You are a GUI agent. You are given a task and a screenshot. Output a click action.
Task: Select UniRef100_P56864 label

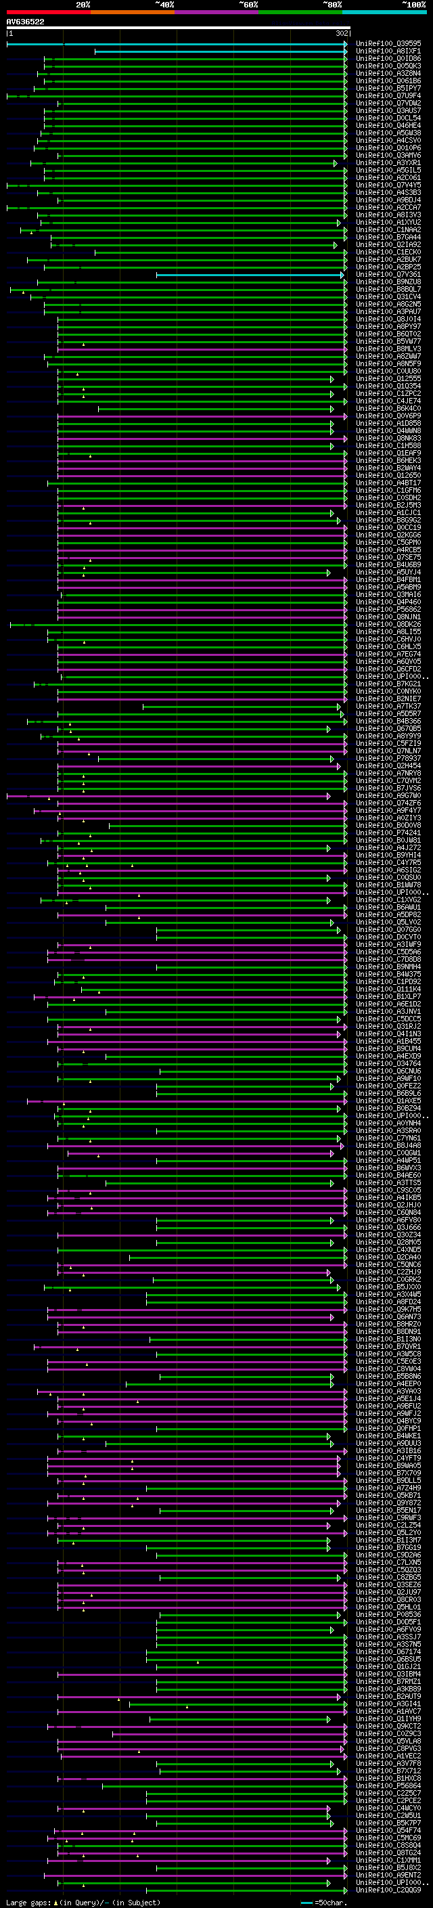tap(388, 1785)
